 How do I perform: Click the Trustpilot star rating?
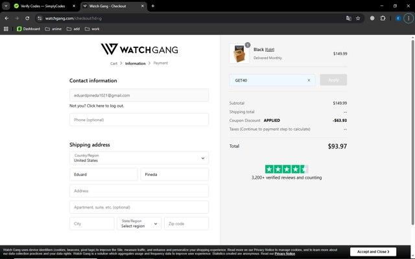pyautogui.click(x=287, y=169)
